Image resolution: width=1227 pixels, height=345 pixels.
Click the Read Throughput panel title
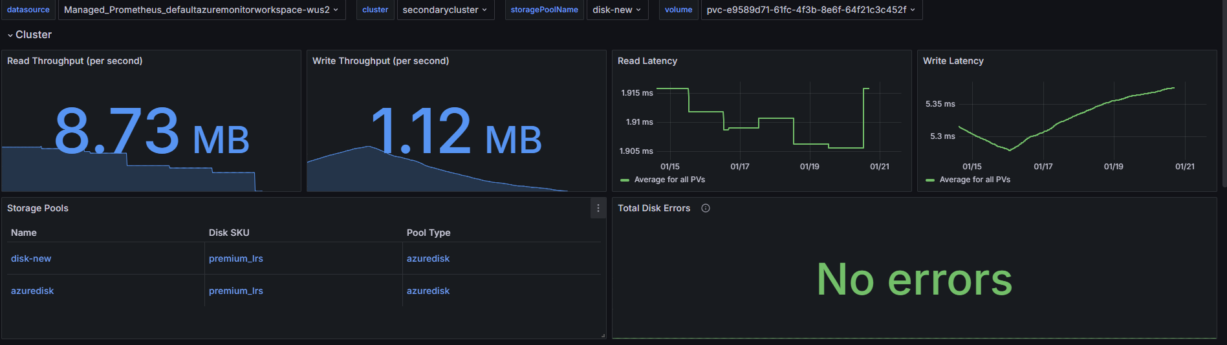pos(75,61)
